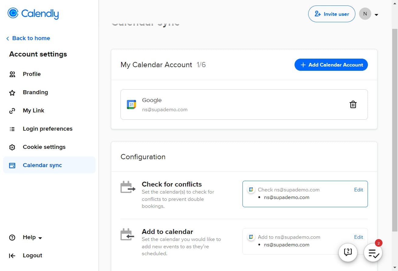
Task: Click the Cookie settings gear icon
Action: point(12,147)
